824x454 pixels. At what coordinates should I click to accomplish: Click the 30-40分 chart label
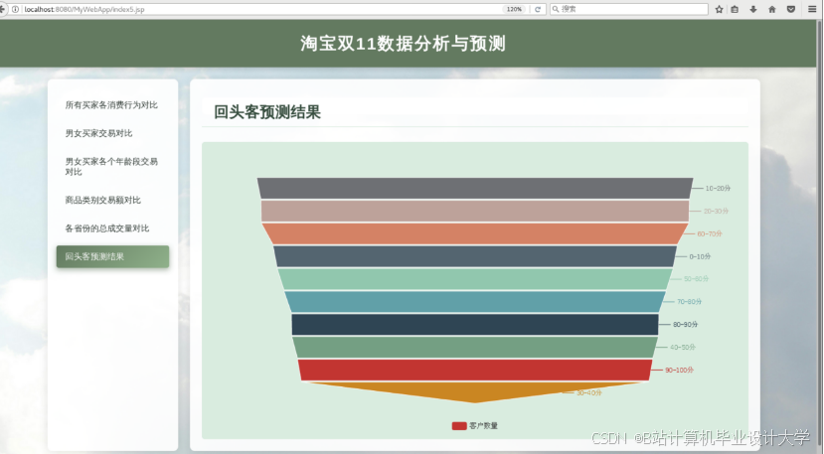pyautogui.click(x=589, y=392)
